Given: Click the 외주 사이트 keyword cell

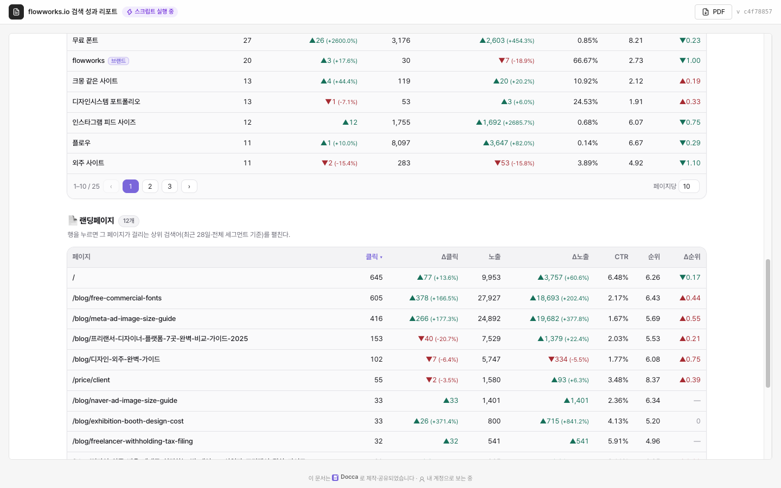Looking at the screenshot, I should tap(88, 163).
